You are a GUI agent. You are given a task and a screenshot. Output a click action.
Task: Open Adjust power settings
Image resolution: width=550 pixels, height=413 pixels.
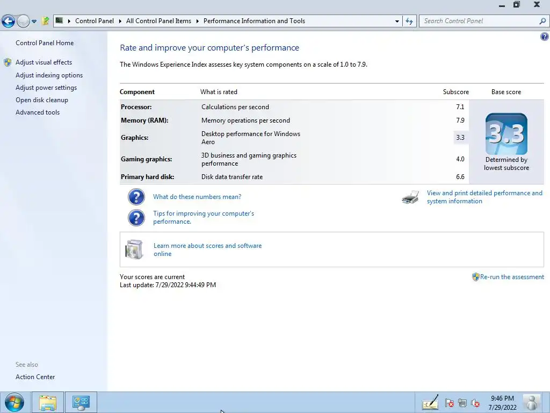tap(46, 88)
